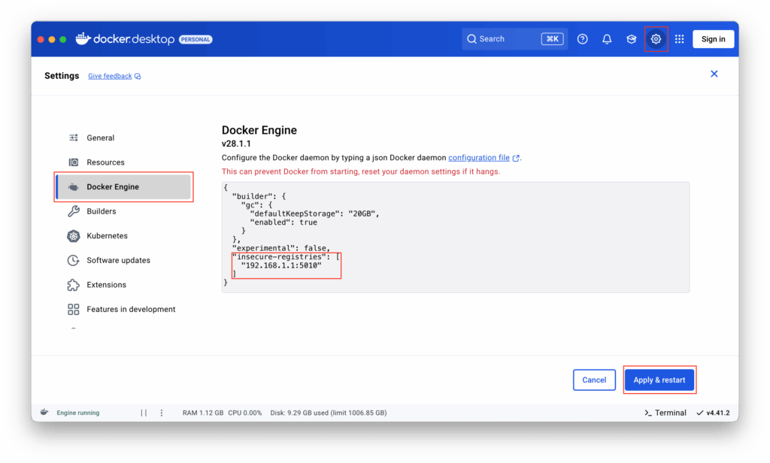Click the Features in development grid icon
The image size is (770, 463).
click(73, 310)
